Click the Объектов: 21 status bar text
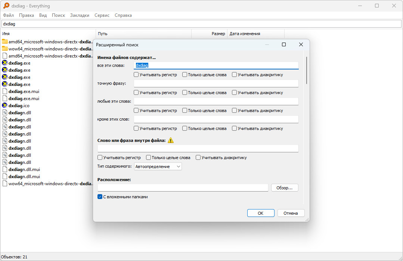Image resolution: width=403 pixels, height=261 pixels. (14, 257)
